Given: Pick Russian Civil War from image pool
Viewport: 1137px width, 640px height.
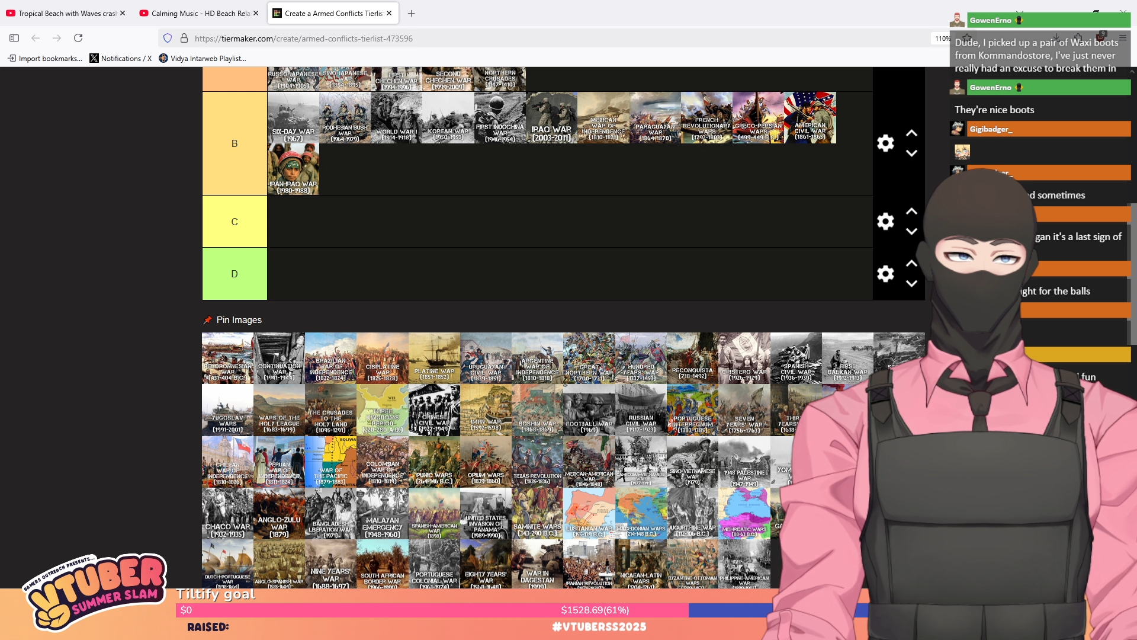Looking at the screenshot, I should (x=641, y=409).
